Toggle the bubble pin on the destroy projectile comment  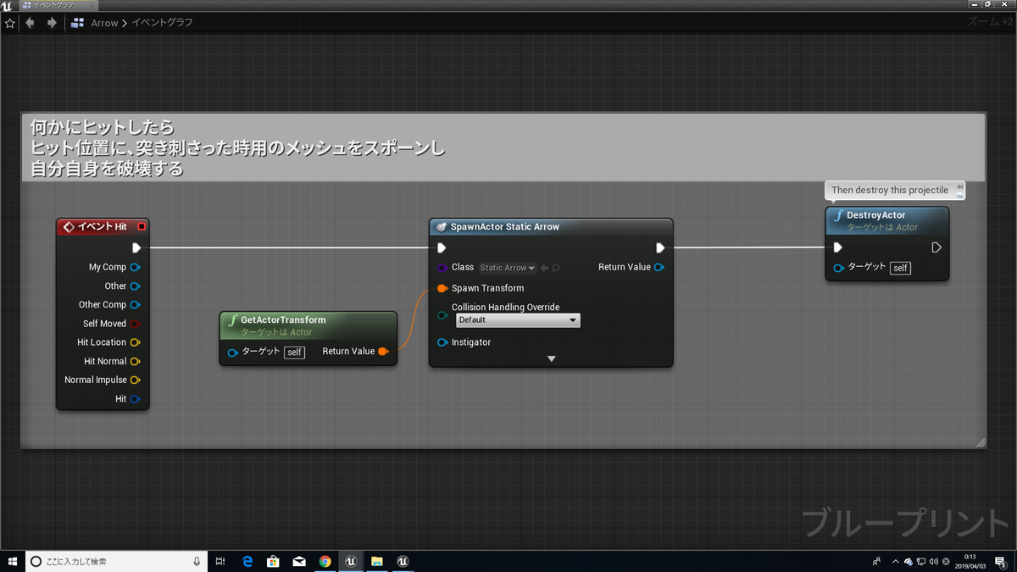coord(959,187)
